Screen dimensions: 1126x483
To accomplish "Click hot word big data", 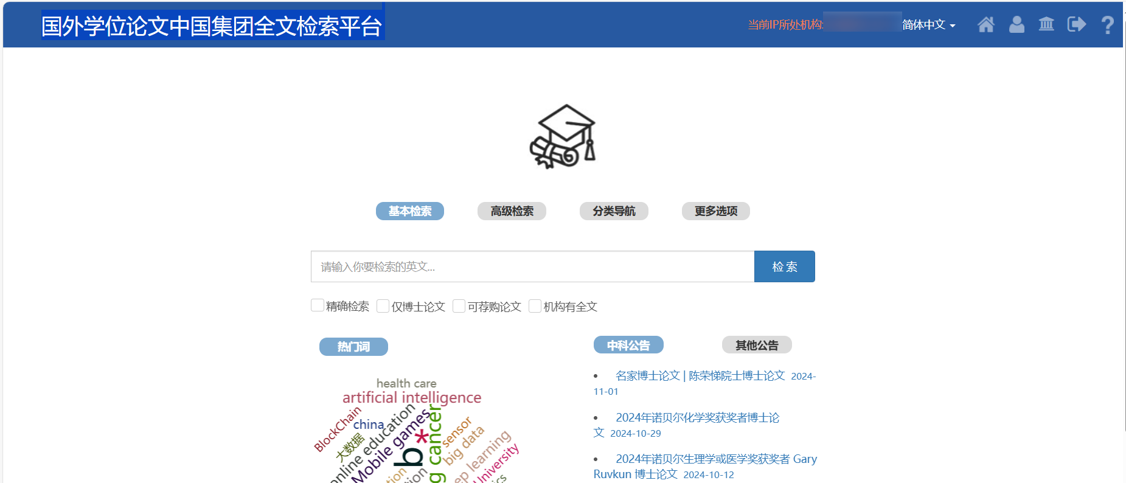I will tap(464, 445).
